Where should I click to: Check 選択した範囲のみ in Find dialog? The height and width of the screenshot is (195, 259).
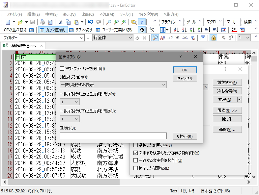[x=135, y=145]
